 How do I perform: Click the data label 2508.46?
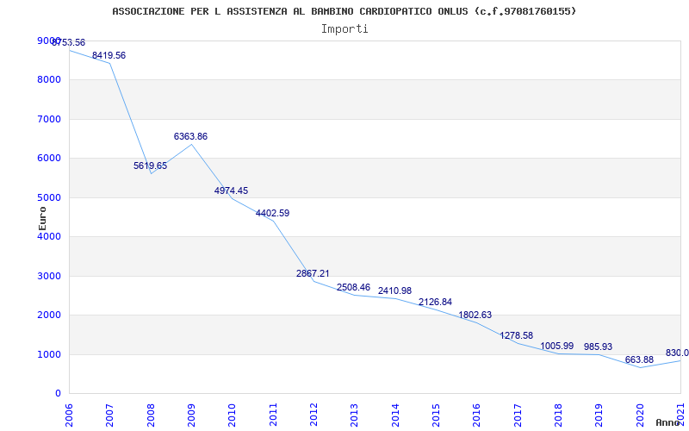(x=354, y=287)
